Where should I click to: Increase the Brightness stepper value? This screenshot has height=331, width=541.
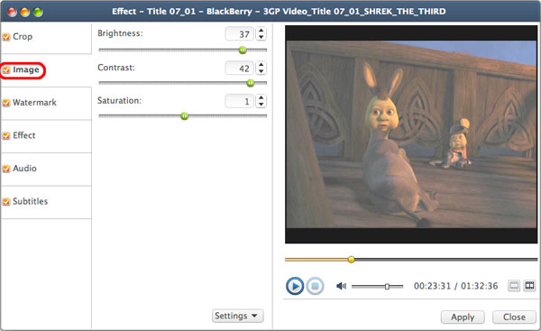261,31
